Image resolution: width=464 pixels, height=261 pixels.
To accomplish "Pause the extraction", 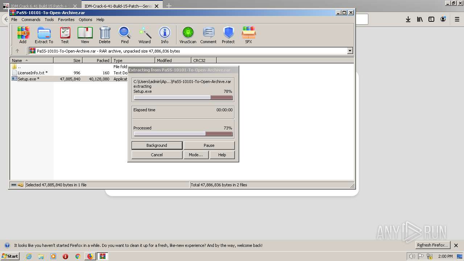I will (x=209, y=145).
